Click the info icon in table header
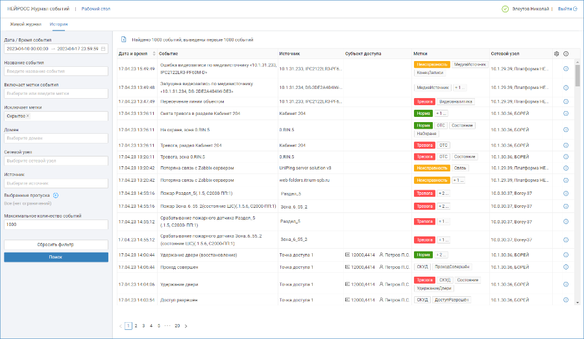 [x=566, y=54]
